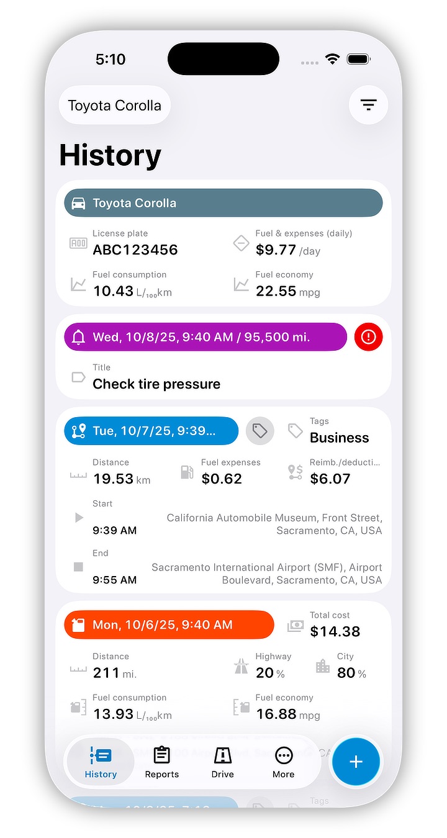The height and width of the screenshot is (838, 447).
Task: Open the Toyota Corolla summary header
Action: pos(223,203)
